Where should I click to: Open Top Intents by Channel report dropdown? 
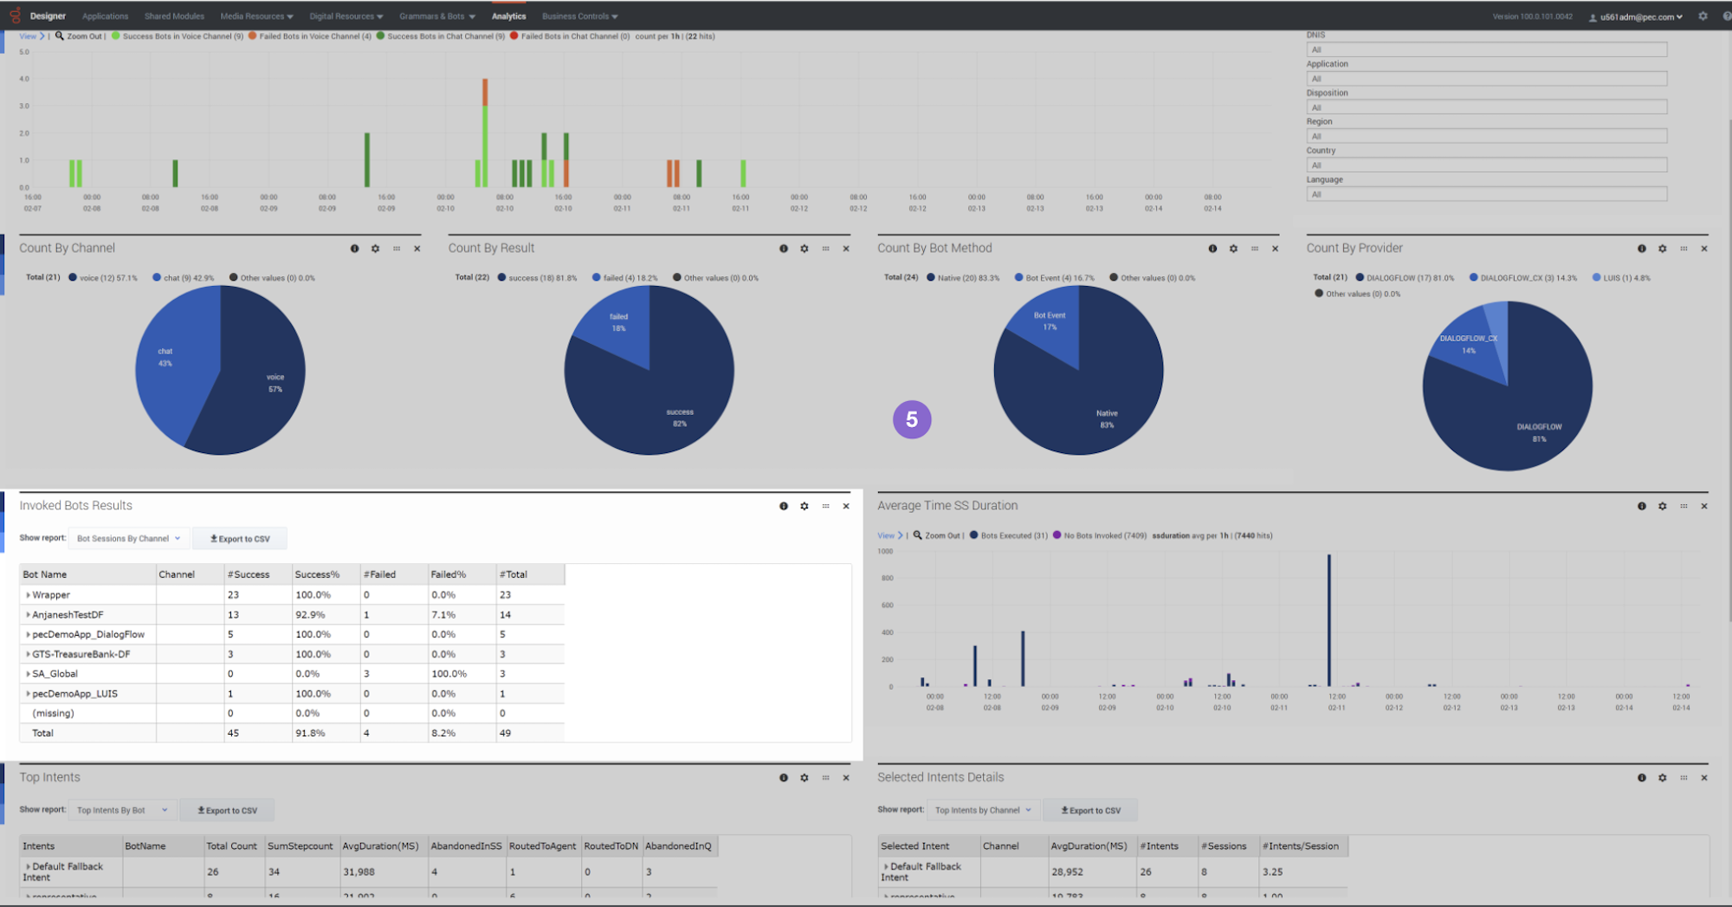click(983, 811)
